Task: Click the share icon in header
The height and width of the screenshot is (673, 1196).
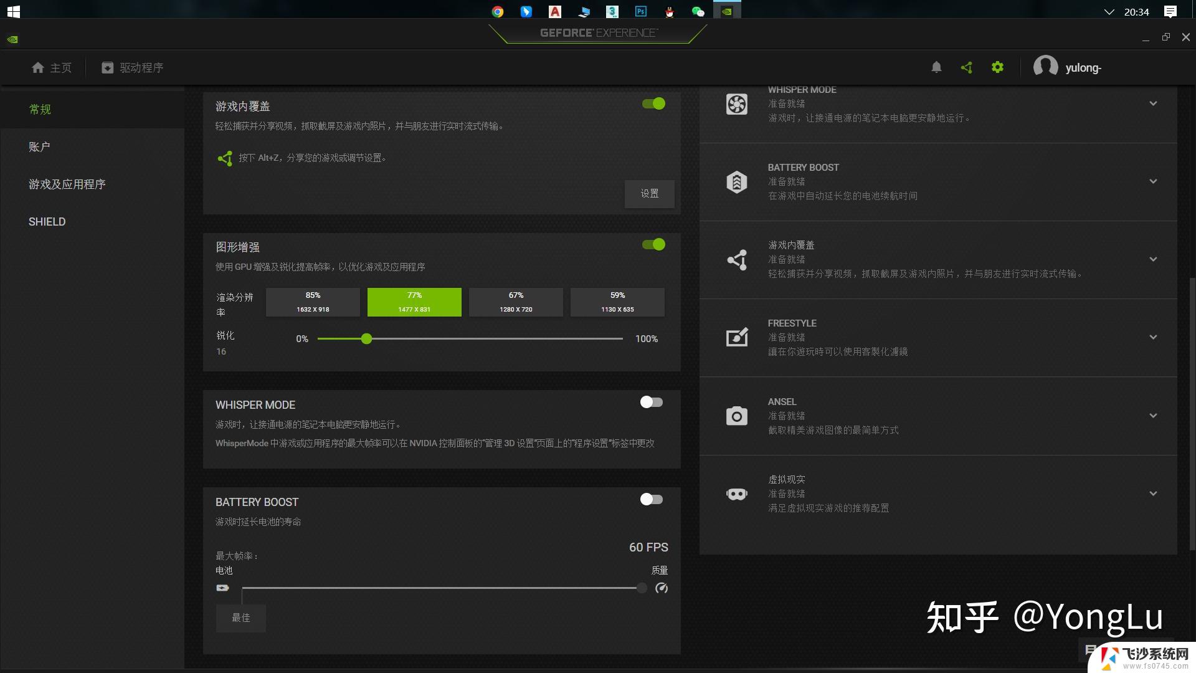Action: (x=967, y=67)
